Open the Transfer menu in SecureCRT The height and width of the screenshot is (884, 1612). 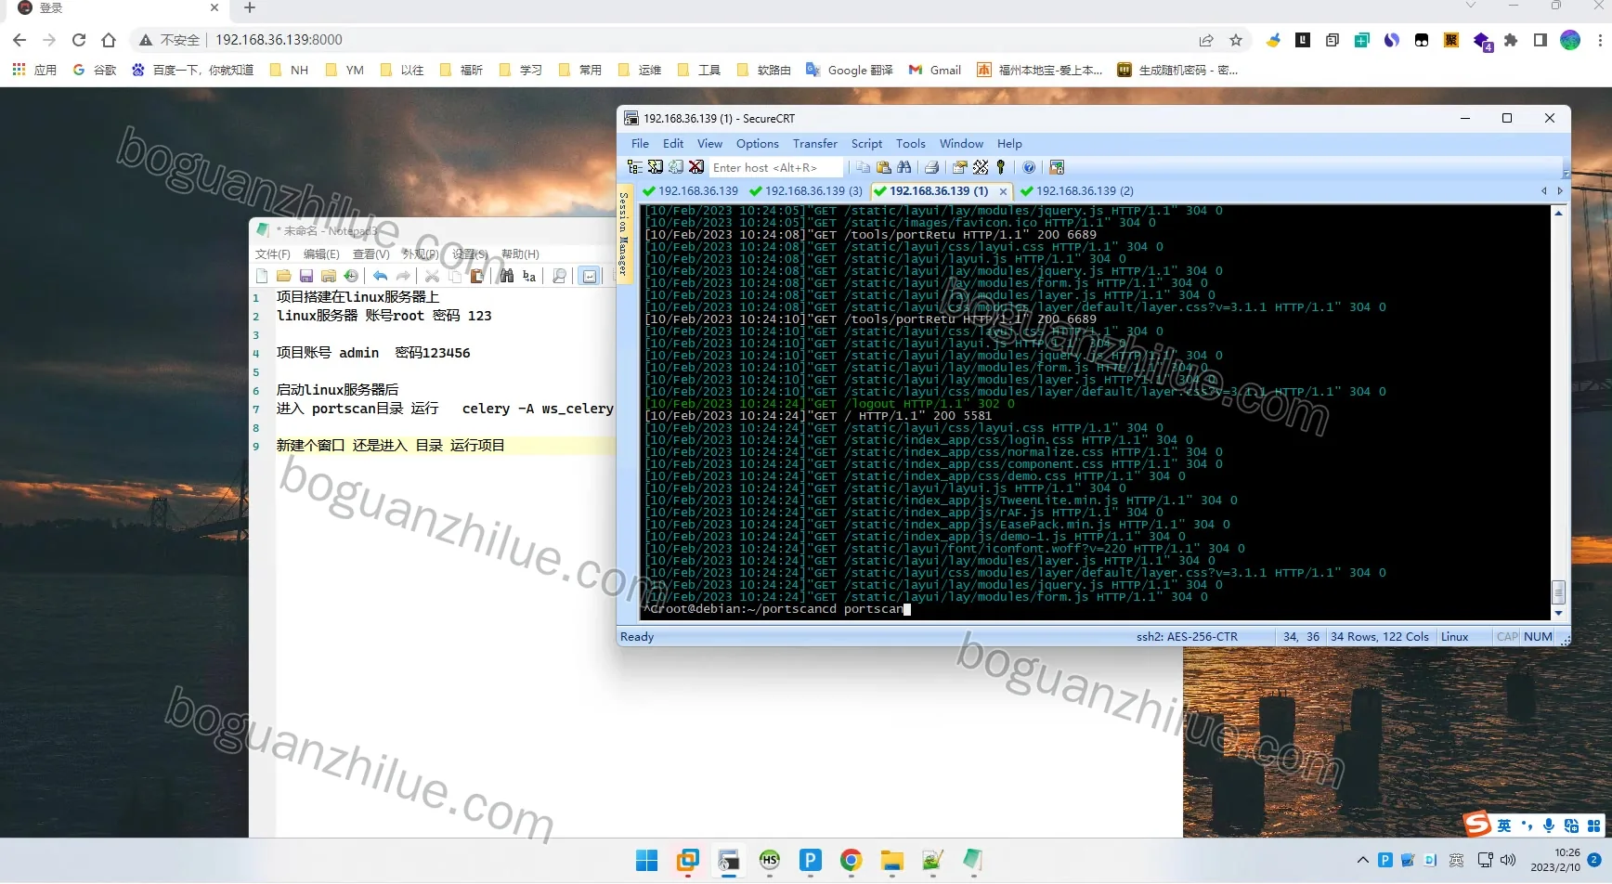click(x=814, y=144)
